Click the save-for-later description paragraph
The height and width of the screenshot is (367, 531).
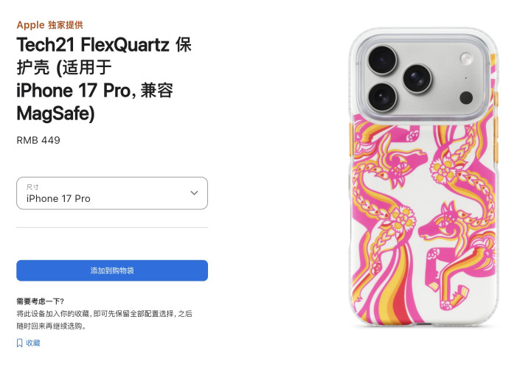(104, 320)
